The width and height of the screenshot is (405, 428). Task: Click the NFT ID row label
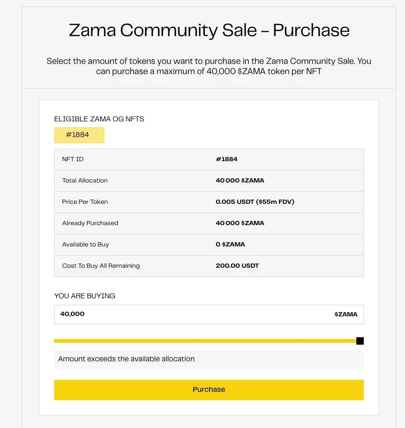(73, 159)
